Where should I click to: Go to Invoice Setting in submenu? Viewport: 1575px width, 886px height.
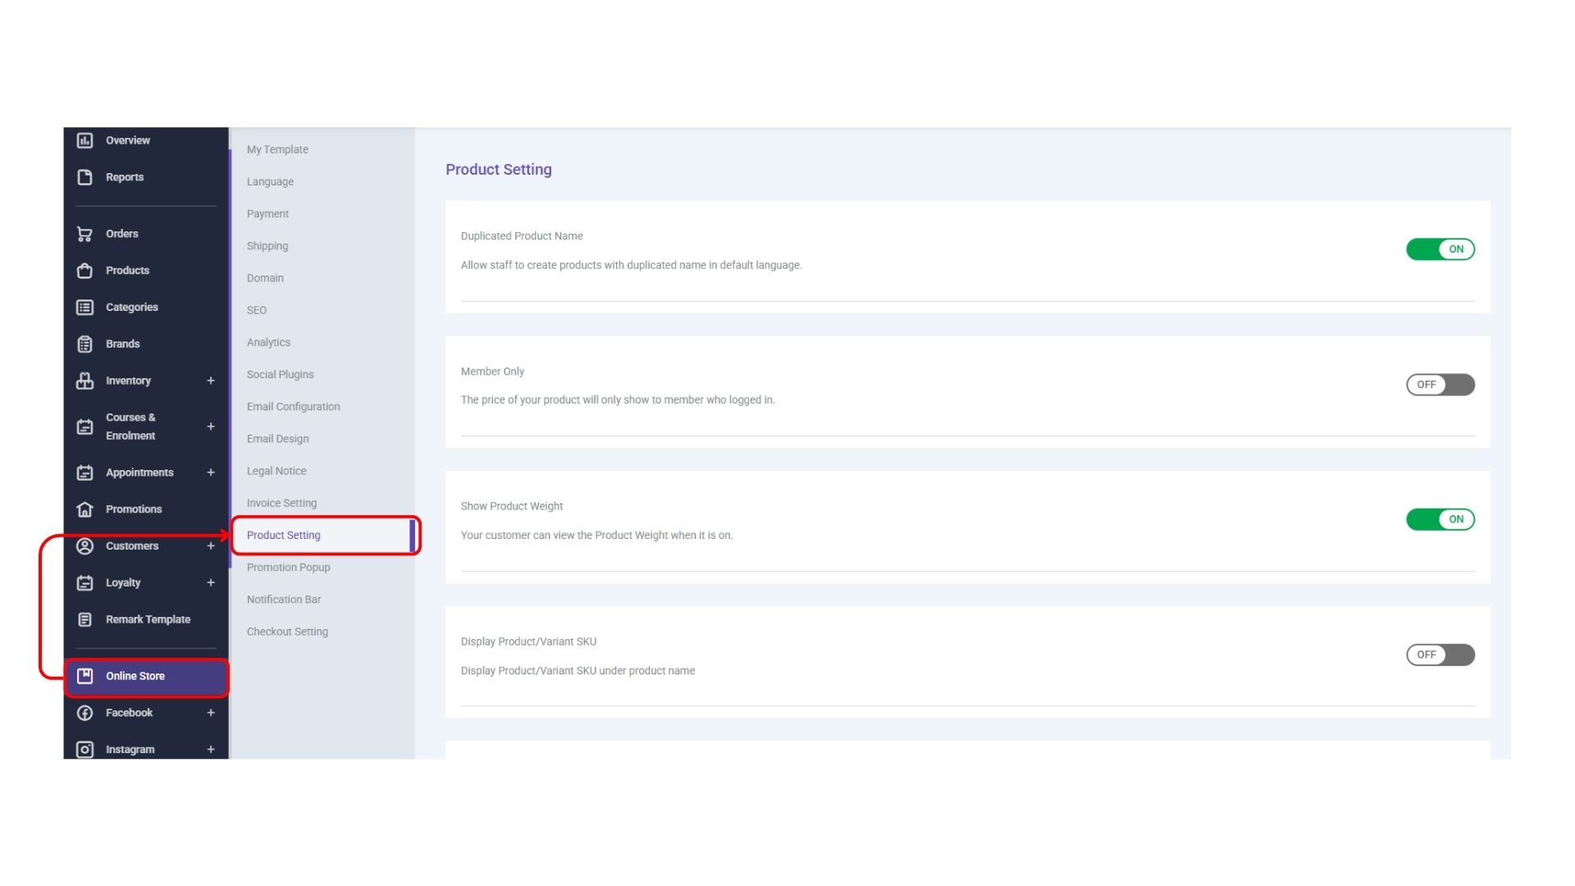(281, 503)
